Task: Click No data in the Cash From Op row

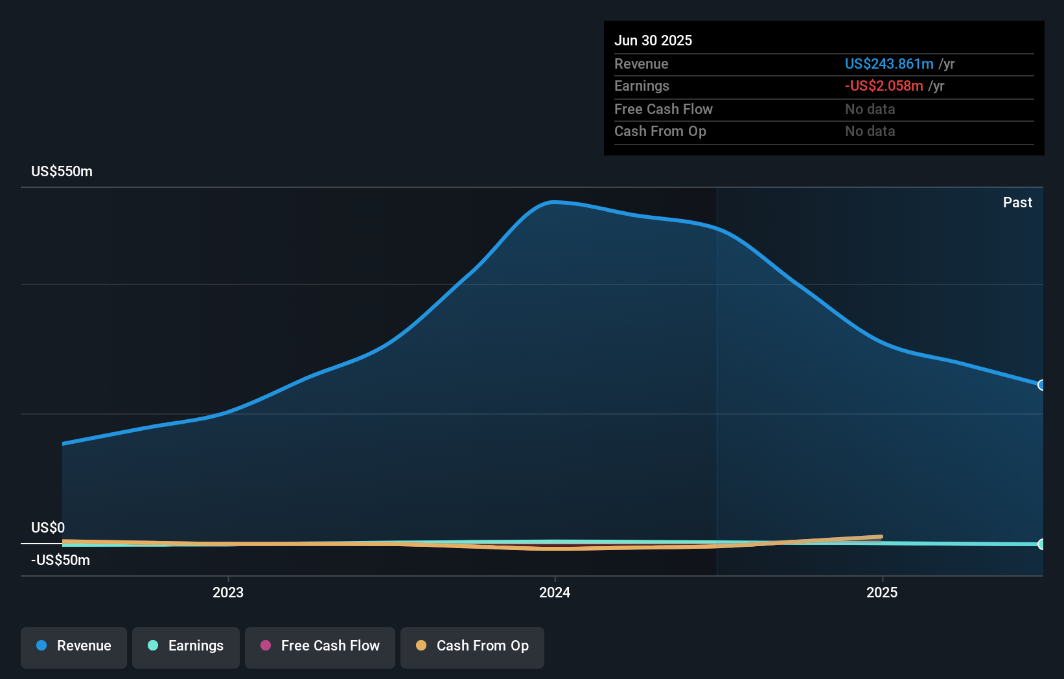Action: tap(870, 131)
